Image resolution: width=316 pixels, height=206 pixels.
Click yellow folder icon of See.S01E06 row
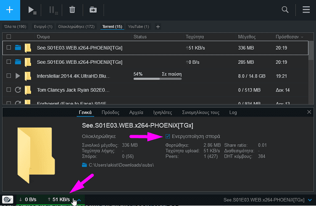click(x=28, y=62)
